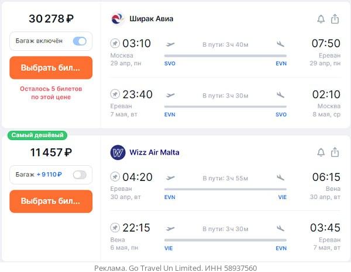Open the Wizz Air Malta airline name
Image resolution: width=351 pixels, height=272 pixels.
[154, 152]
